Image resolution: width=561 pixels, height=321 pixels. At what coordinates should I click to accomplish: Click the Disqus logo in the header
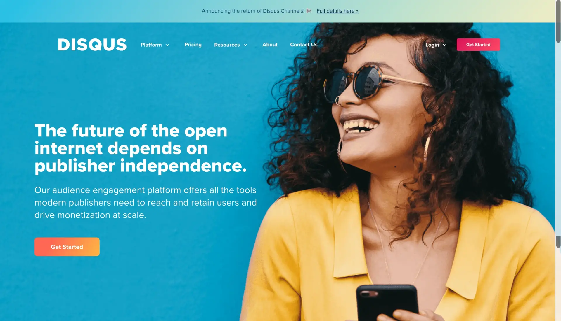(92, 45)
